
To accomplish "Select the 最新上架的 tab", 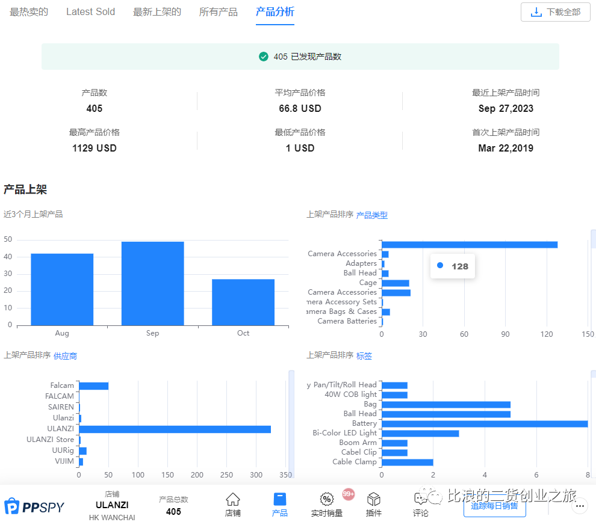I will (x=157, y=12).
